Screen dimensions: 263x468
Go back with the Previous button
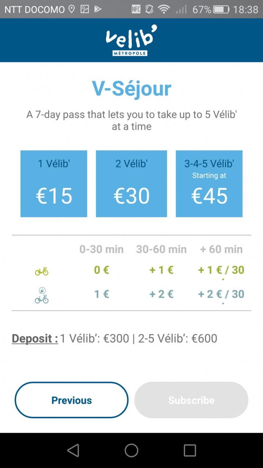pos(71,400)
